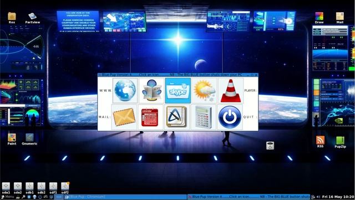Open the sda2 drive icon
Screen dimensions: 355x200
[x=18, y=188]
